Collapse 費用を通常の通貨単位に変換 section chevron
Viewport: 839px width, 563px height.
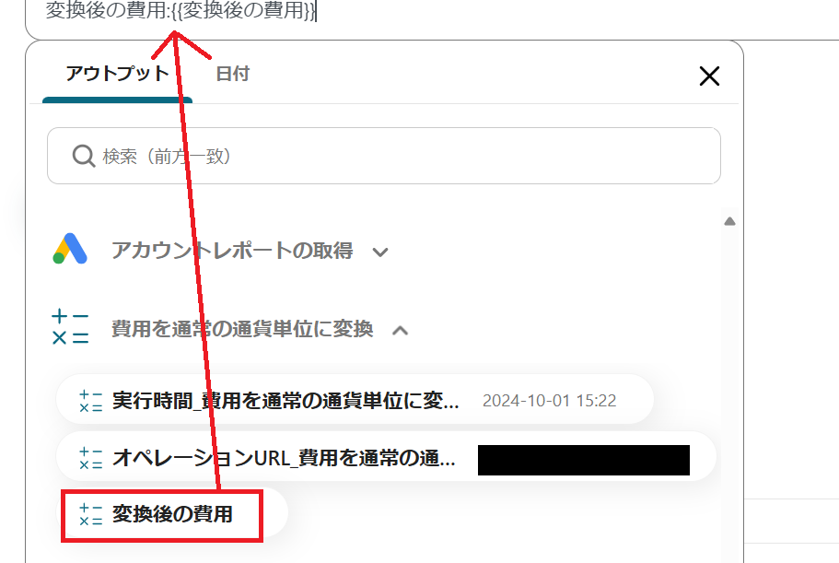pos(401,331)
